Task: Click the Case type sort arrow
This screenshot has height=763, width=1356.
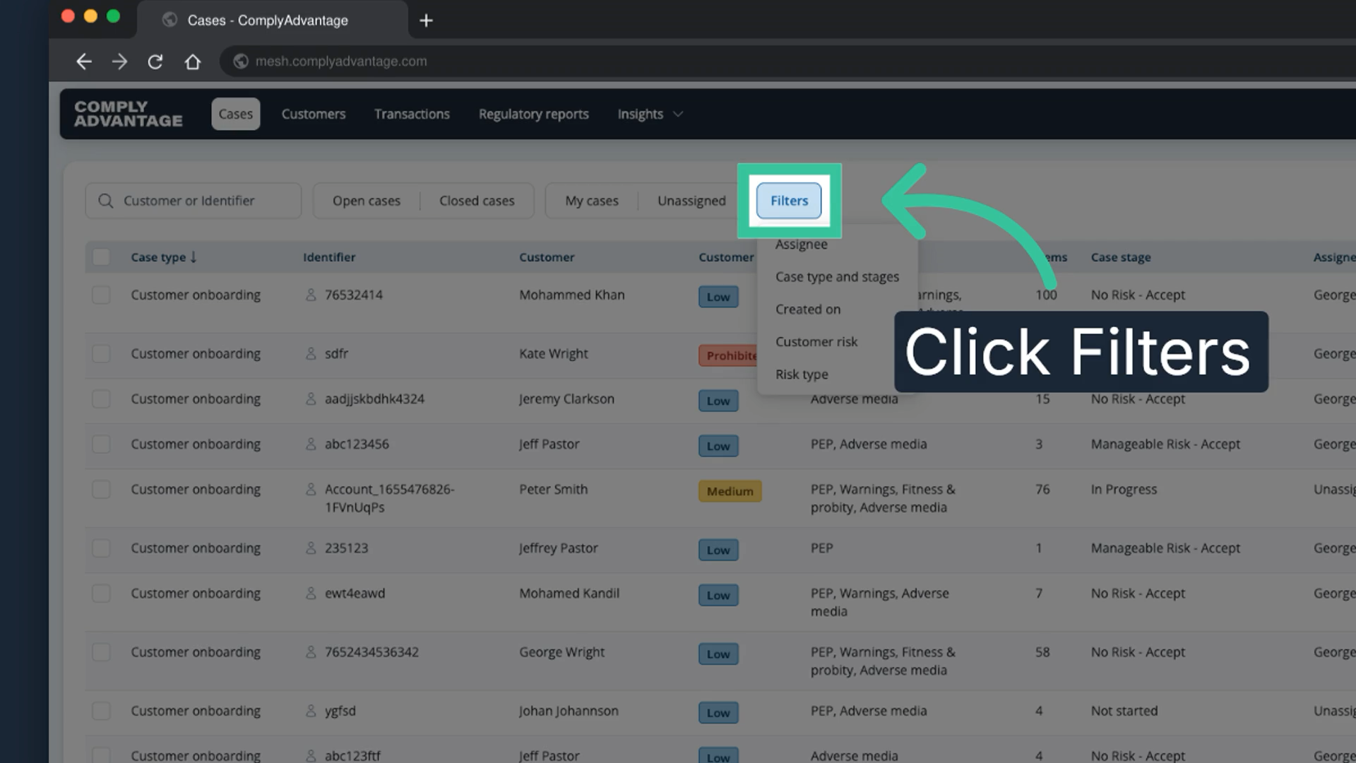Action: tap(194, 257)
